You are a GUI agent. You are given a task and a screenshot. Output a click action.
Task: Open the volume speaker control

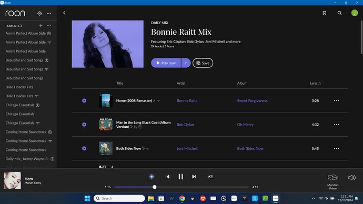(x=352, y=178)
